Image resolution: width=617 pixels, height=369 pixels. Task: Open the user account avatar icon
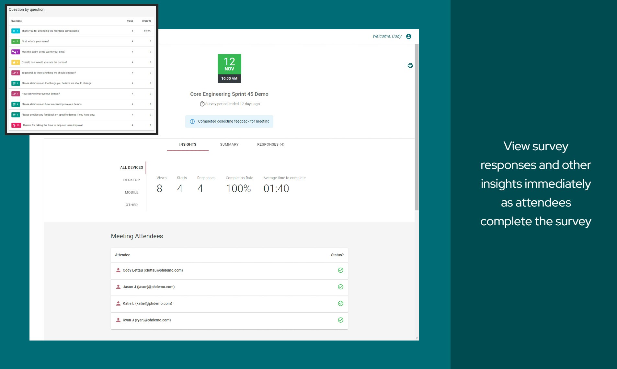[409, 36]
